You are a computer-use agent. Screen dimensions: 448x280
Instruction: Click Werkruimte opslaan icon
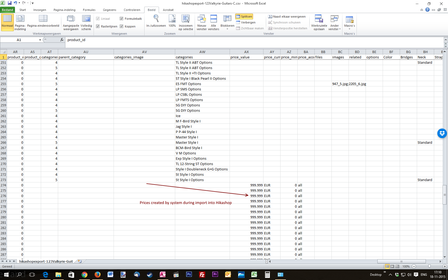click(x=319, y=19)
